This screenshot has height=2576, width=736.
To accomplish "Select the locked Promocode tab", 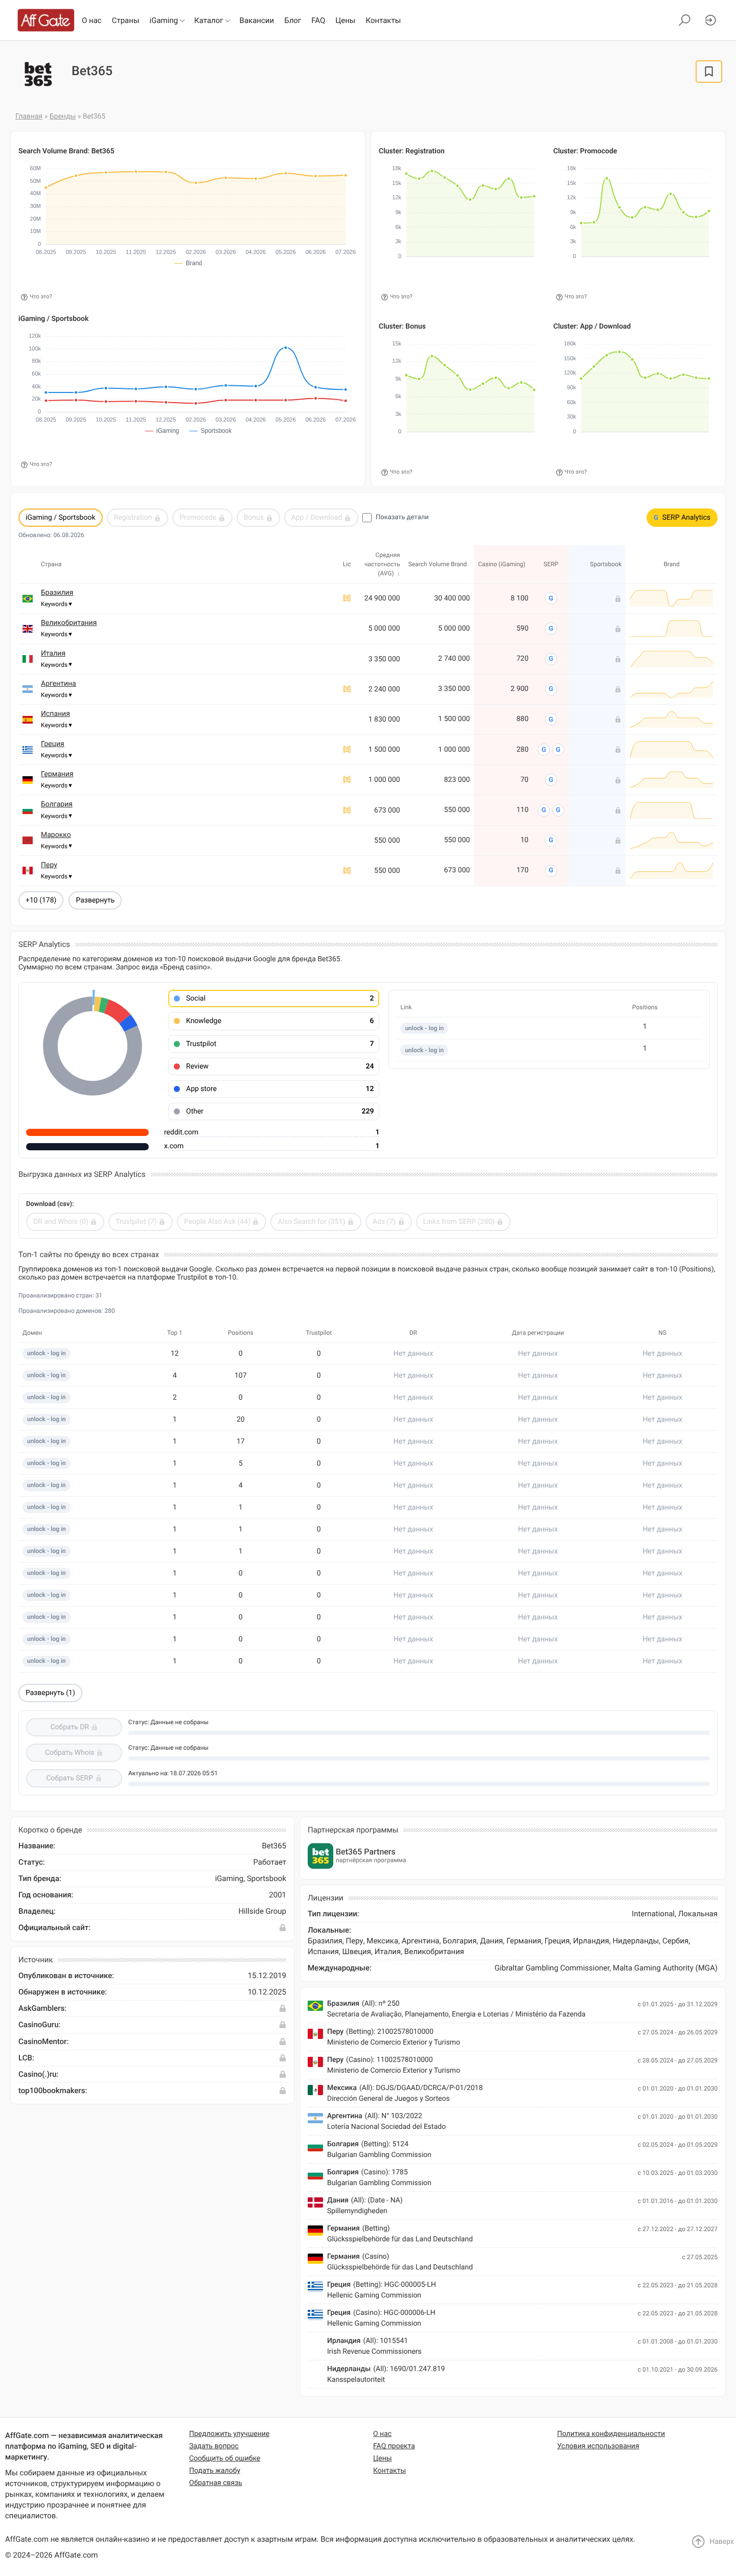I will pyautogui.click(x=202, y=517).
